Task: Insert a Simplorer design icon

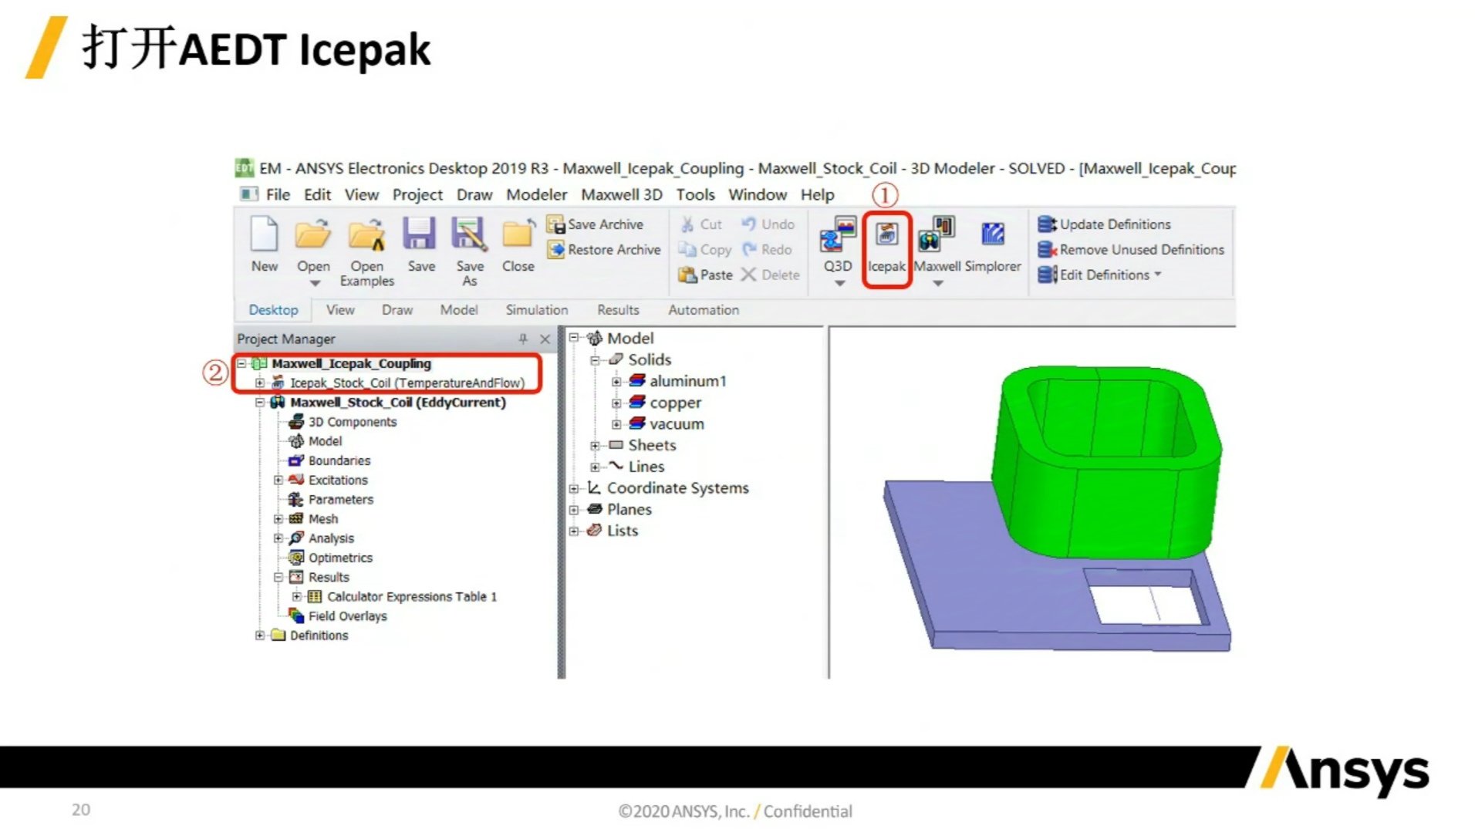Action: pyautogui.click(x=993, y=234)
